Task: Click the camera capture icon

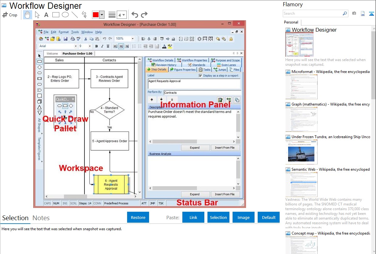Action: [x=354, y=13]
